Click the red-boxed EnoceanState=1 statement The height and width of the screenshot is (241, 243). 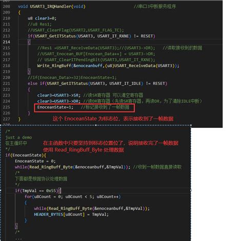click(55, 107)
